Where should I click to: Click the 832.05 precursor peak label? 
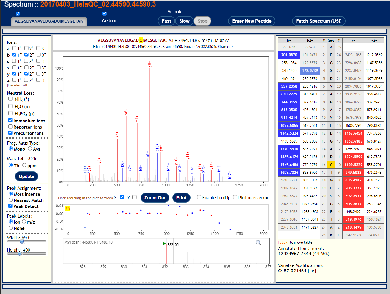click(x=173, y=245)
